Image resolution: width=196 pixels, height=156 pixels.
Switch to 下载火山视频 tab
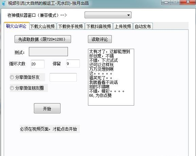(42, 26)
